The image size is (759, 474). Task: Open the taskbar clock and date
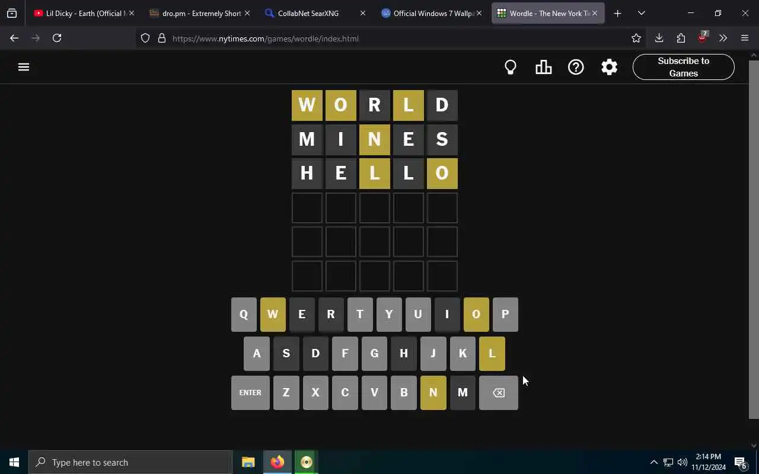click(709, 462)
